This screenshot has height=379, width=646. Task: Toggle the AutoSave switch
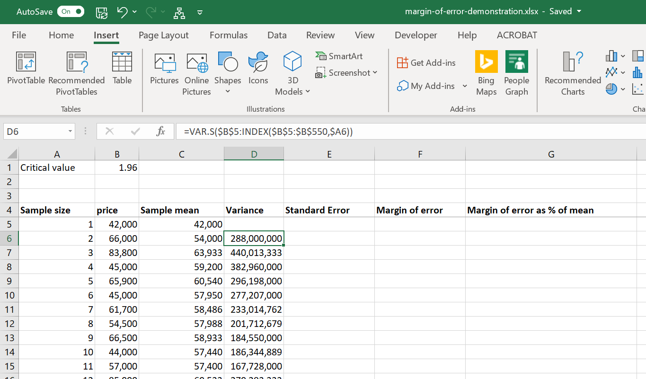(x=71, y=12)
